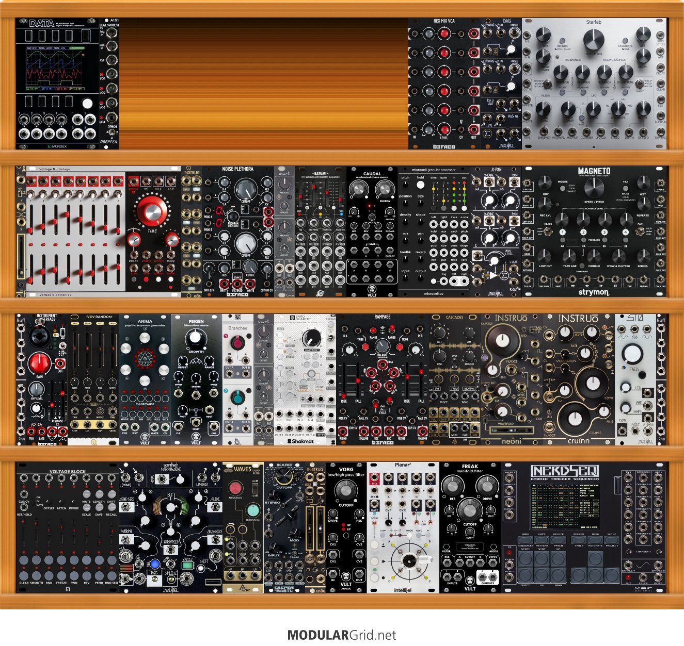The width and height of the screenshot is (684, 646).
Task: Open the Befaco Noise Plethora module
Action: [238, 231]
